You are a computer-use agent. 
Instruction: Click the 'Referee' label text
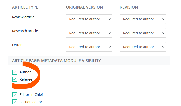click(26, 79)
